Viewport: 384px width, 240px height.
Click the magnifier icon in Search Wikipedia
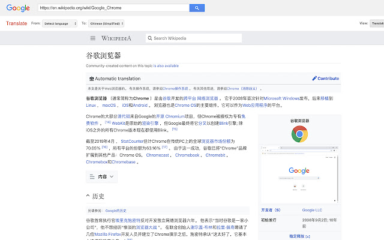pyautogui.click(x=150, y=38)
